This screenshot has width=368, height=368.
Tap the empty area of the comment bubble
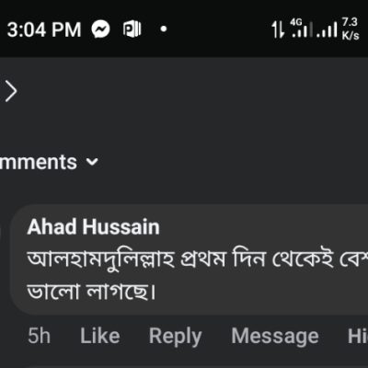pyautogui.click(x=260, y=292)
